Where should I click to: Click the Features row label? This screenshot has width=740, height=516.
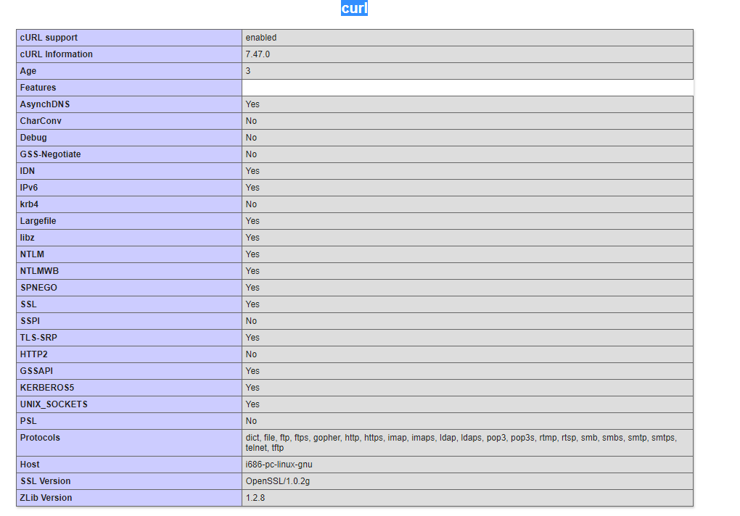(x=38, y=88)
